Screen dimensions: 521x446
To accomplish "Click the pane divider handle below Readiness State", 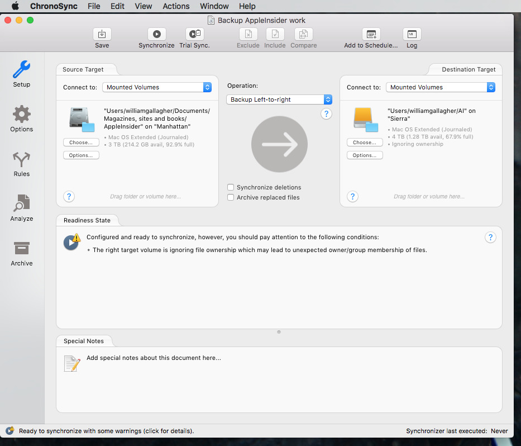I will pyautogui.click(x=279, y=332).
